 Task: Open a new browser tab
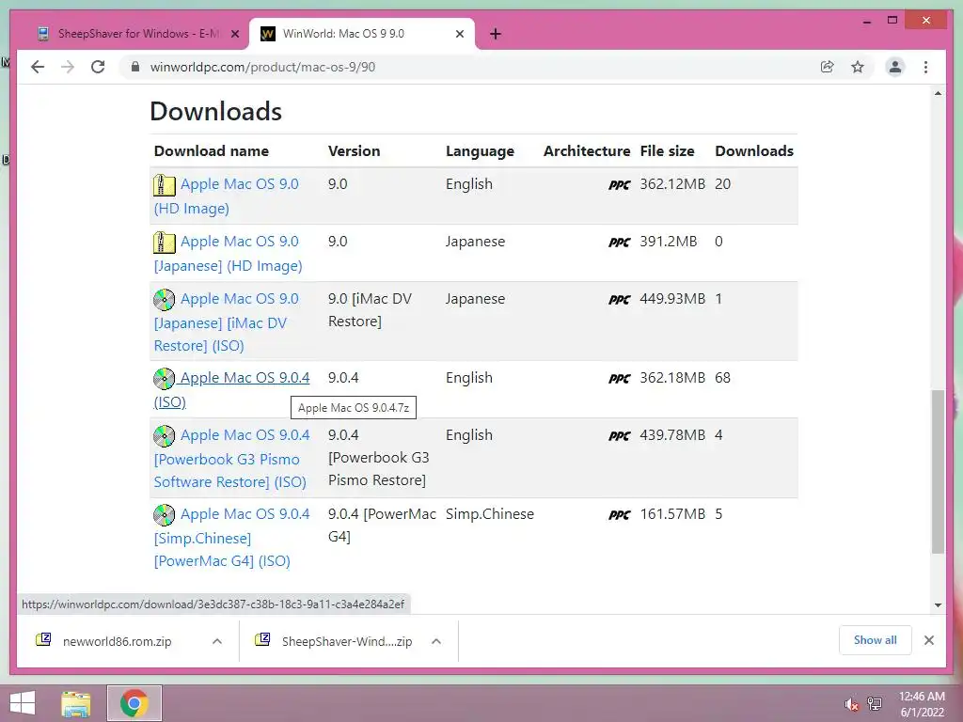point(496,34)
